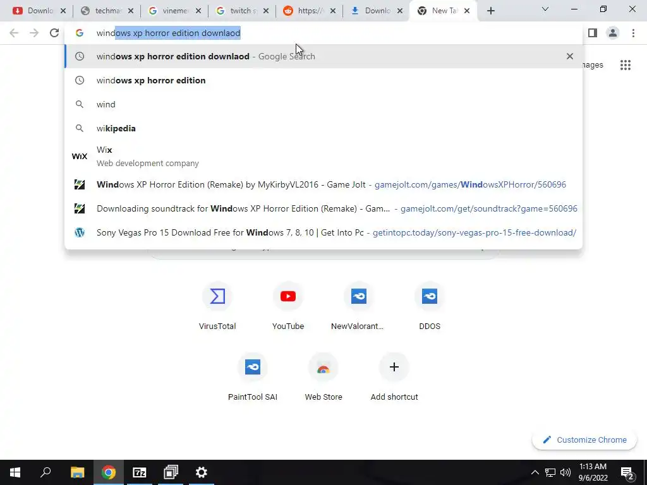The height and width of the screenshot is (485, 647).
Task: Click the Chrome taskbar icon
Action: [x=109, y=472]
